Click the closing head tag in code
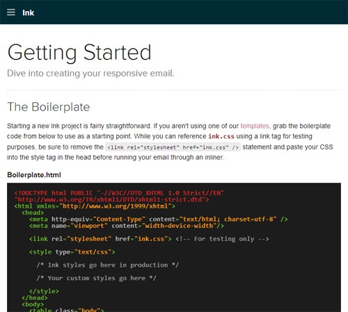Screen dimensions: 348x312 point(35,297)
